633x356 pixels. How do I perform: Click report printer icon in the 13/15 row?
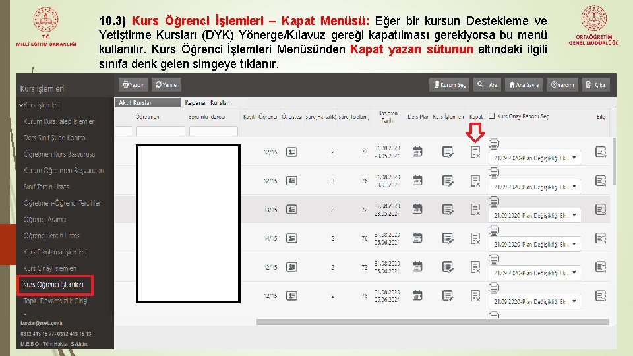click(494, 202)
